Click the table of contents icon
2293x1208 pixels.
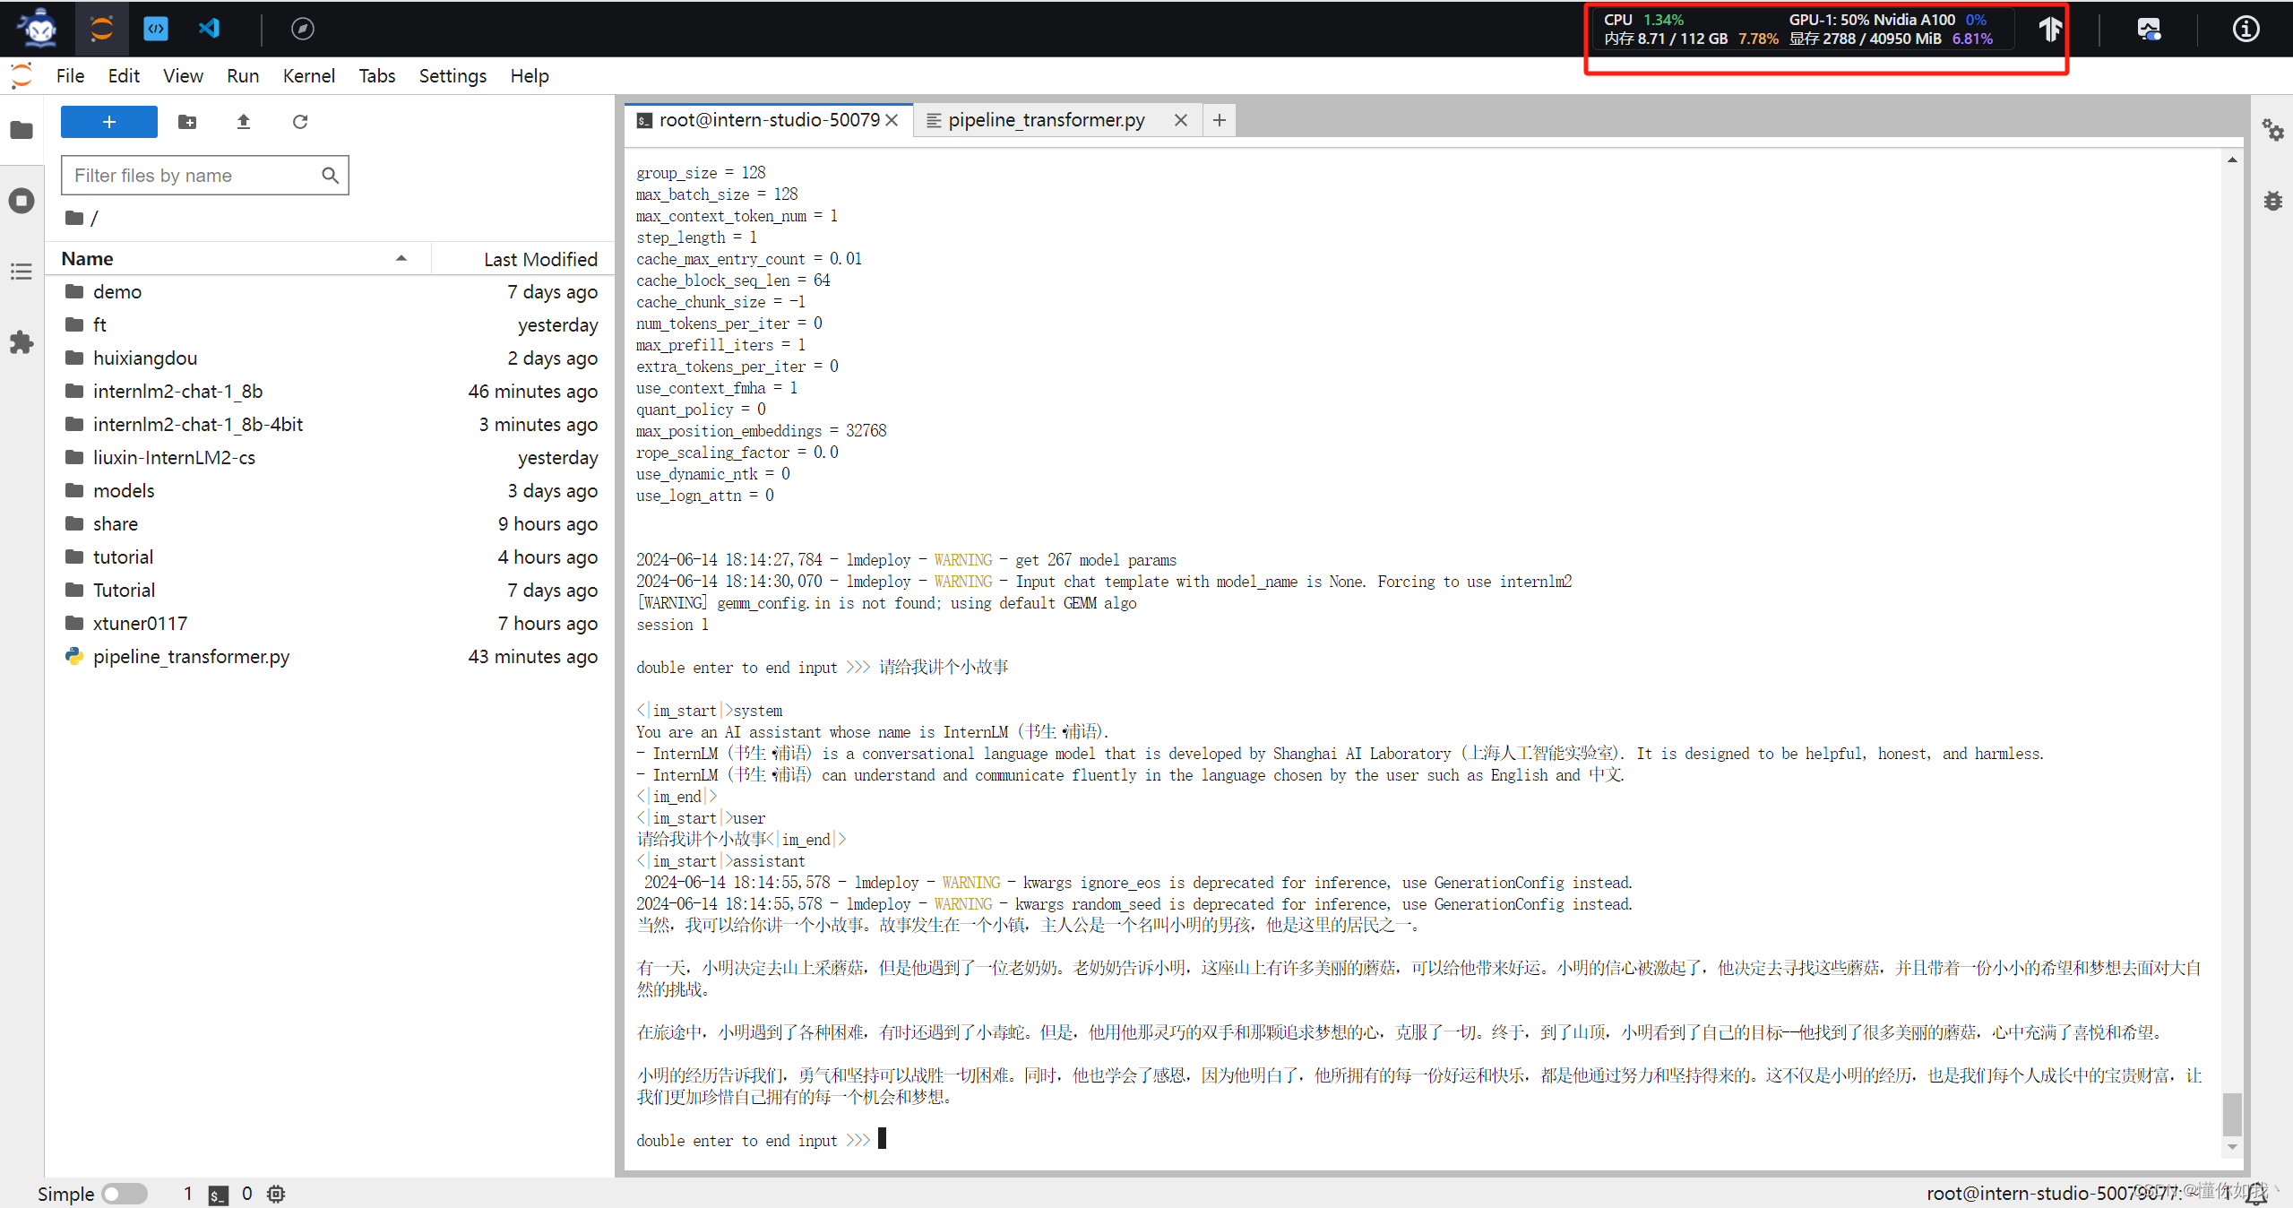(22, 269)
